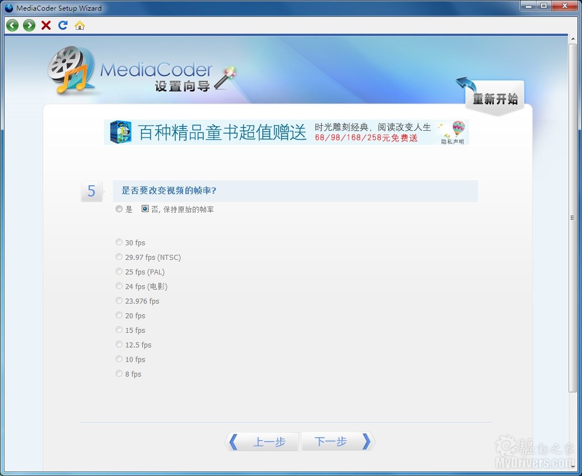Viewport: 582px width, 476px height.
Task: Minimize the Setup Wizard window
Action: tap(528, 6)
